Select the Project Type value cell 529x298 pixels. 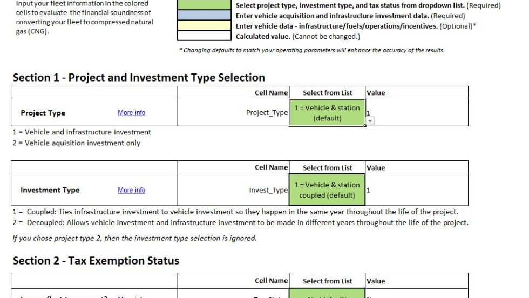click(x=416, y=113)
